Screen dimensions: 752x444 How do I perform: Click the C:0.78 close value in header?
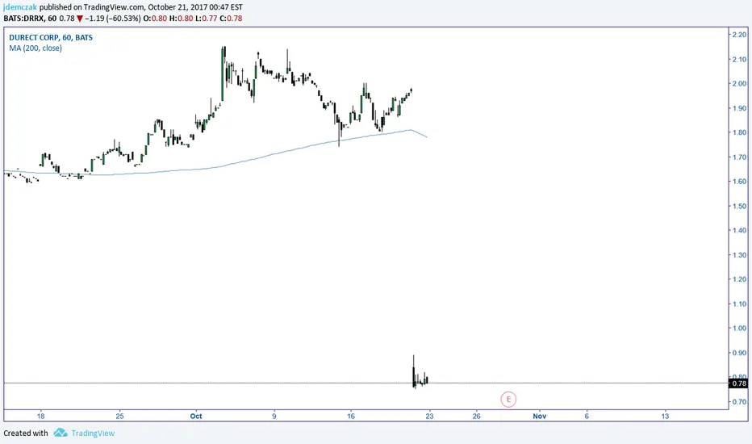coord(231,19)
